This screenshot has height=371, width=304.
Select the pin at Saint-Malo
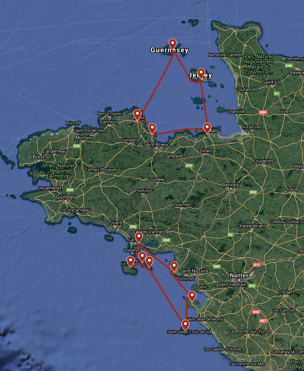[x=207, y=128]
